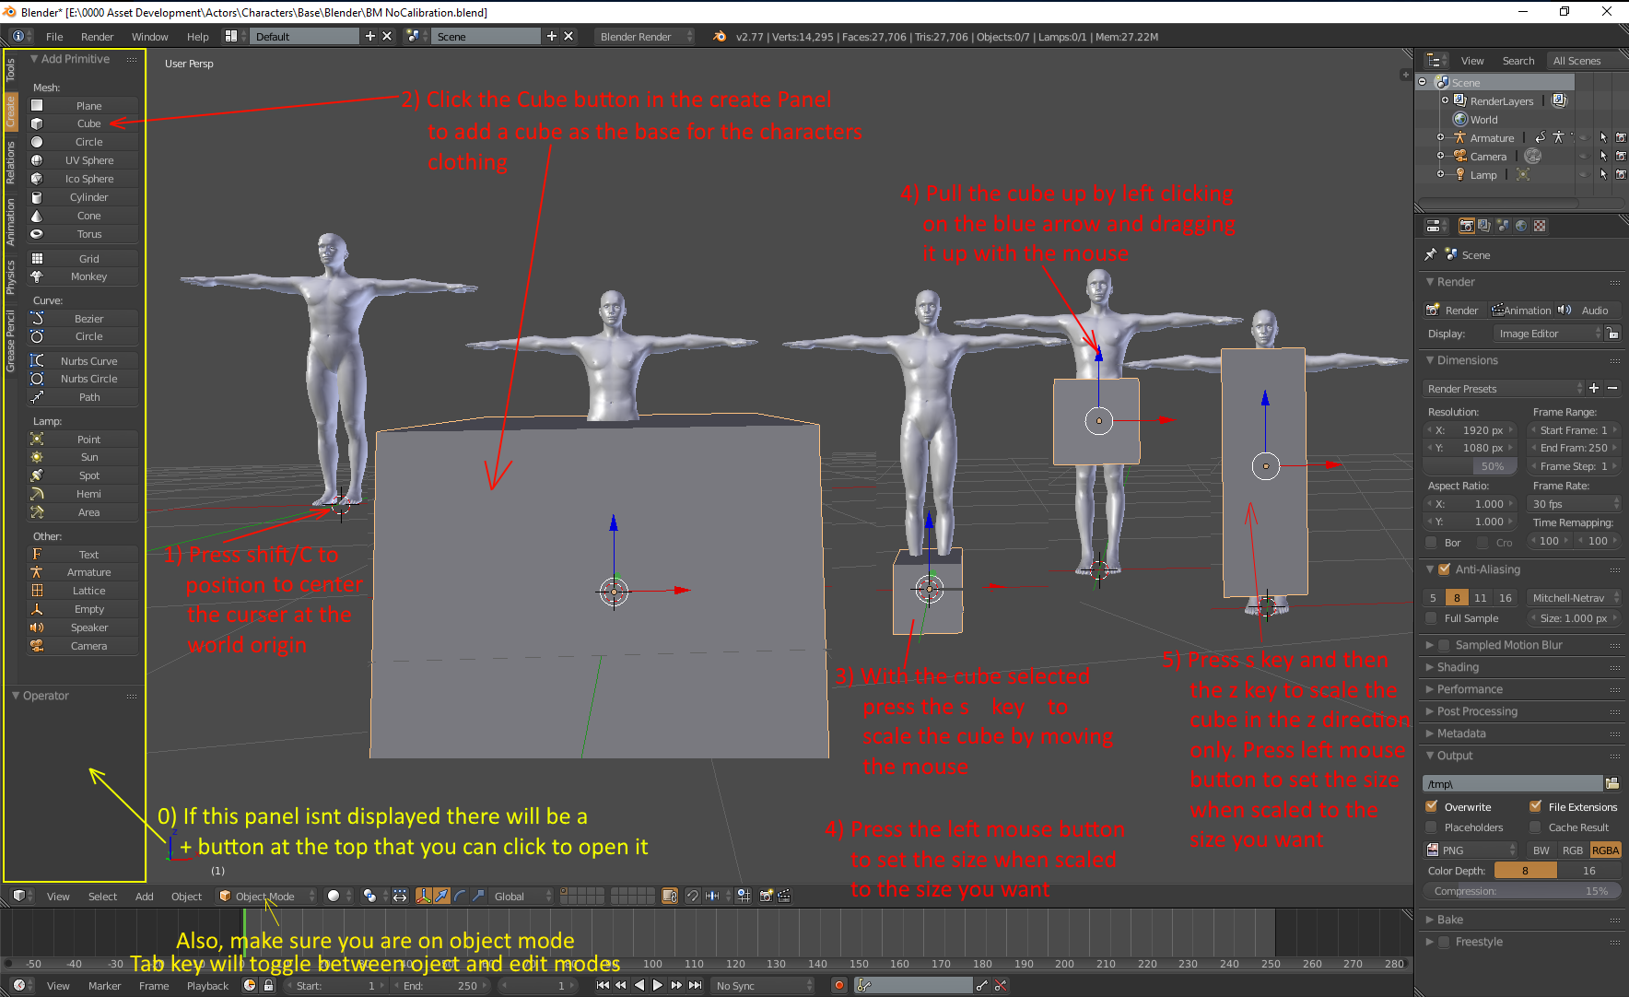The width and height of the screenshot is (1629, 997).
Task: Toggle the snap magnet icon
Action: (693, 896)
